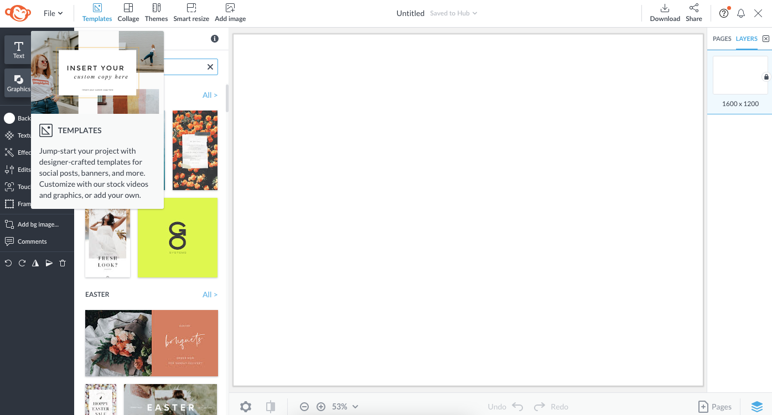This screenshot has height=415, width=772.
Task: Click the Untitled project name
Action: 411,13
